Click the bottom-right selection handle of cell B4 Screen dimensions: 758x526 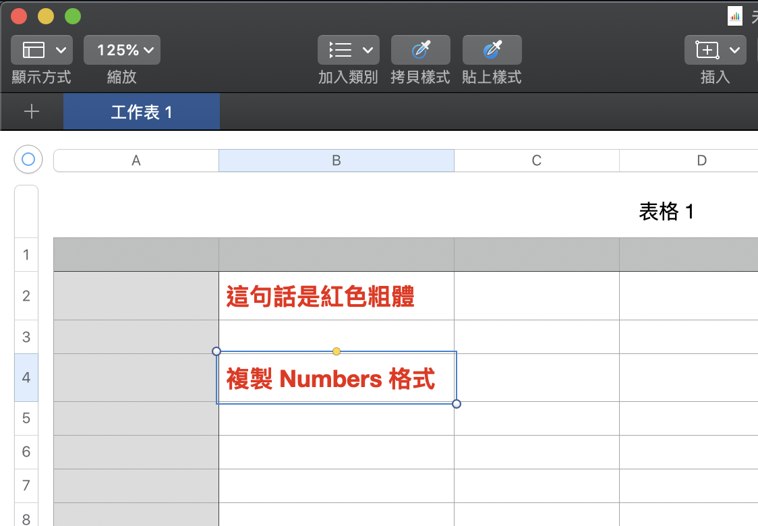pyautogui.click(x=457, y=404)
